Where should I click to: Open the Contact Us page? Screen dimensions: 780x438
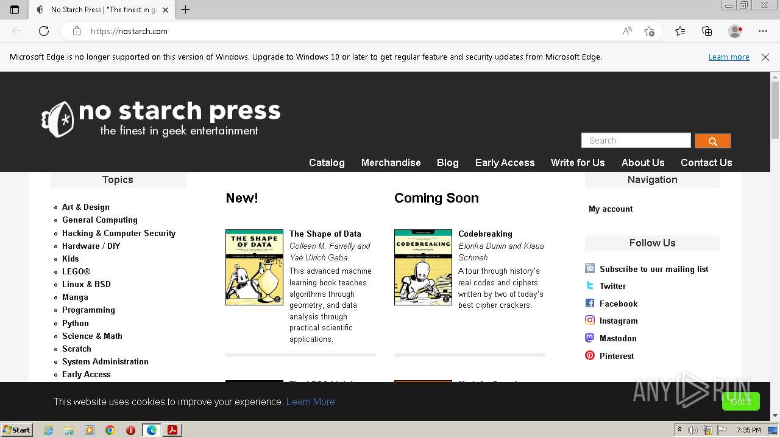706,162
